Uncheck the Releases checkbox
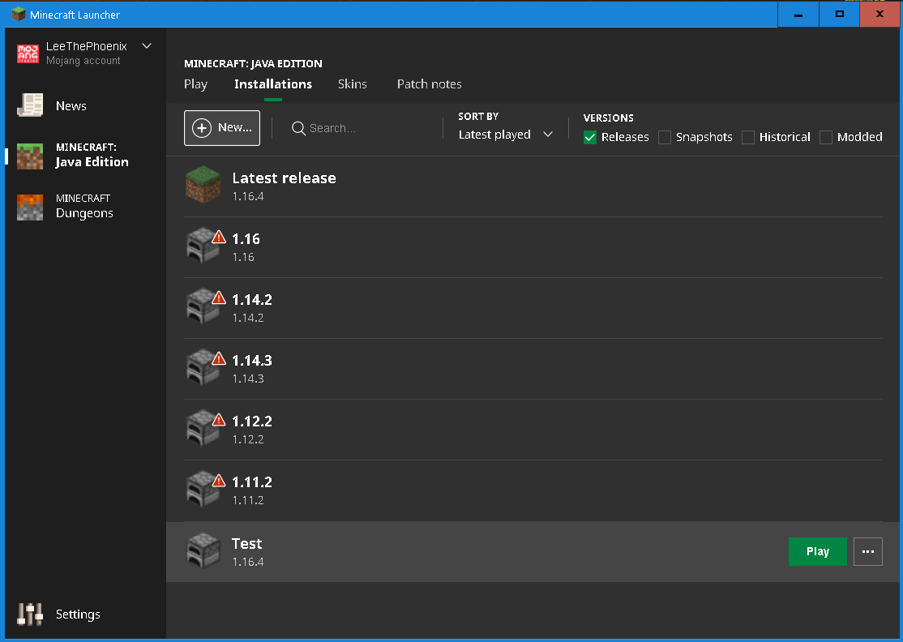This screenshot has height=642, width=903. [x=590, y=137]
